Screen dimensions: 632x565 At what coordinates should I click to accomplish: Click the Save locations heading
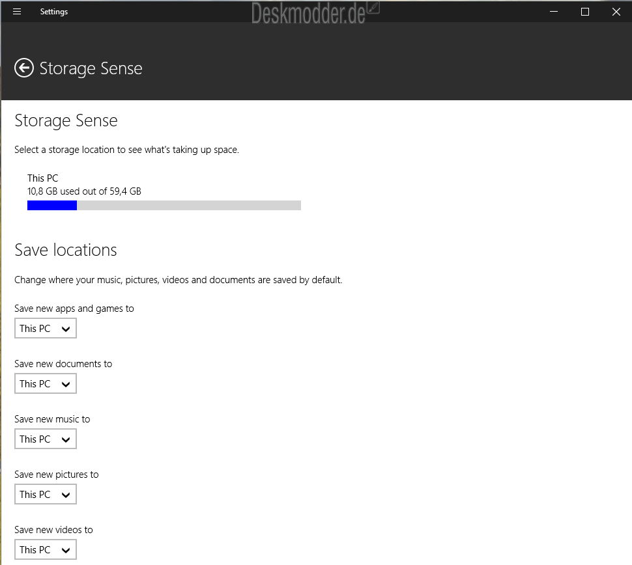tap(66, 250)
